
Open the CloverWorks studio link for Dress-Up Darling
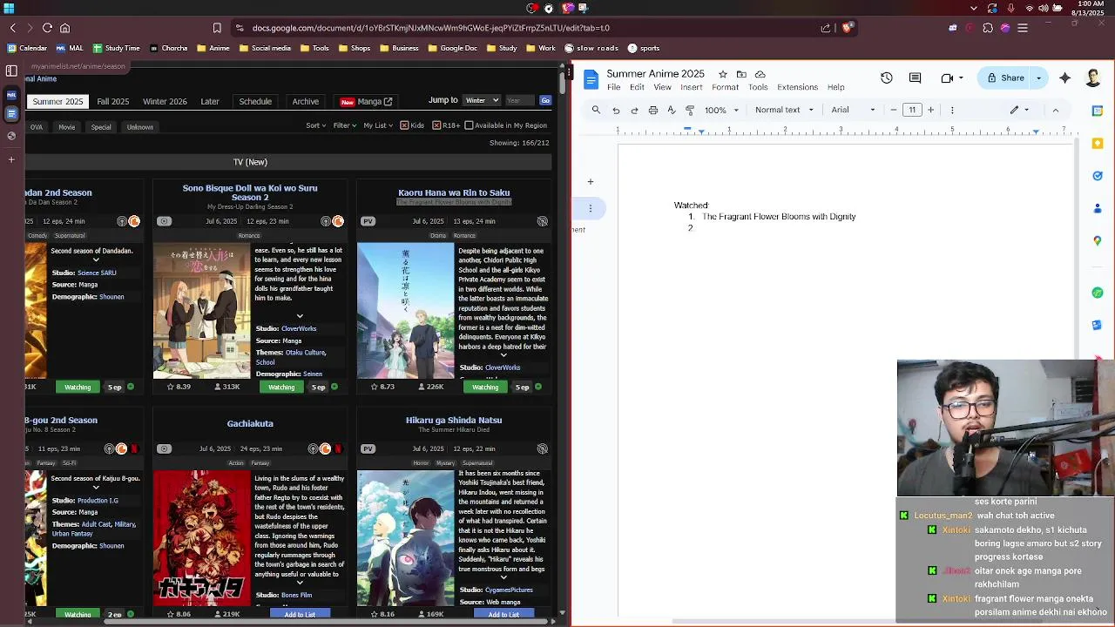coord(299,328)
